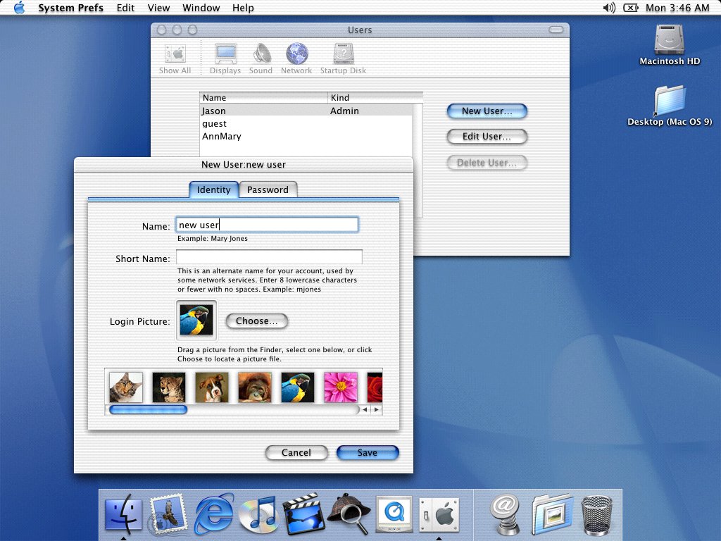Click the picture strip scrollbar thumb
This screenshot has height=541, width=721.
[x=148, y=409]
